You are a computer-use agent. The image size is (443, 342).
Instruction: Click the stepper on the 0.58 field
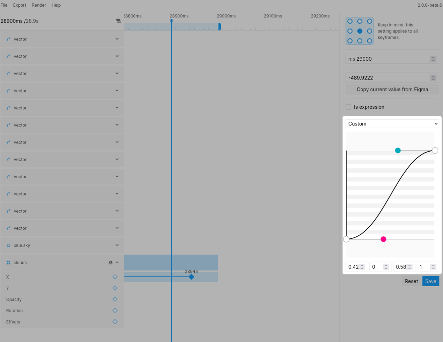point(410,267)
